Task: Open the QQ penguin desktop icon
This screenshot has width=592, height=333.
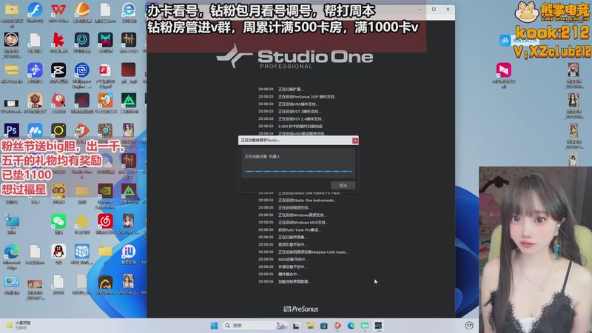Action: pos(58,251)
